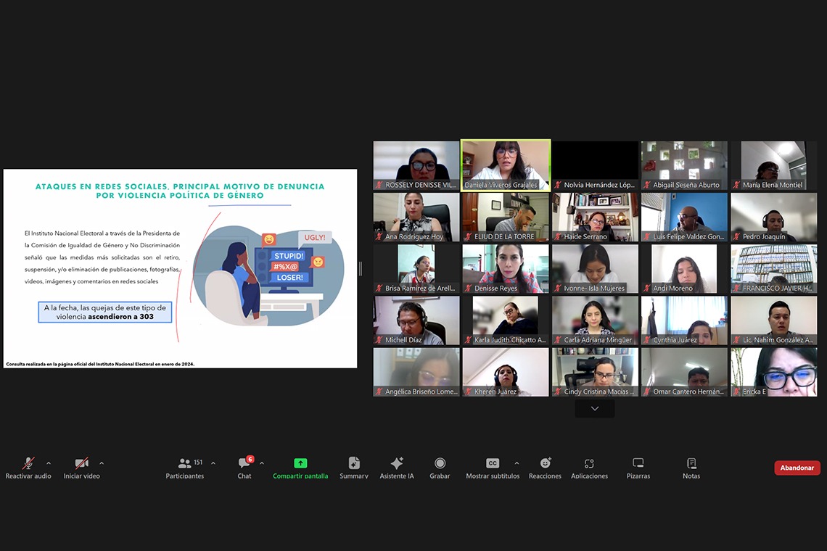The image size is (827, 551).
Task: Toggle captions with Mostrar subtítulos
Action: click(493, 465)
